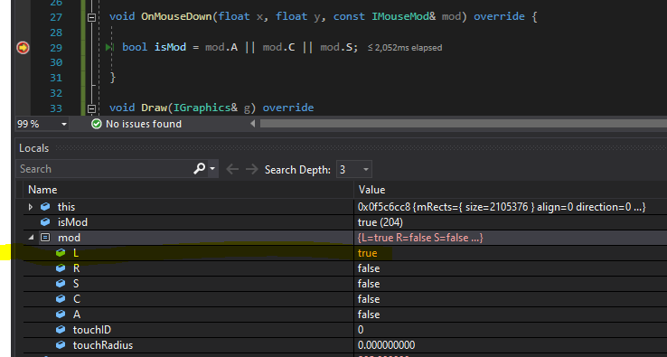Open the 99 % zoom dropdown
667x357 pixels.
coord(64,124)
